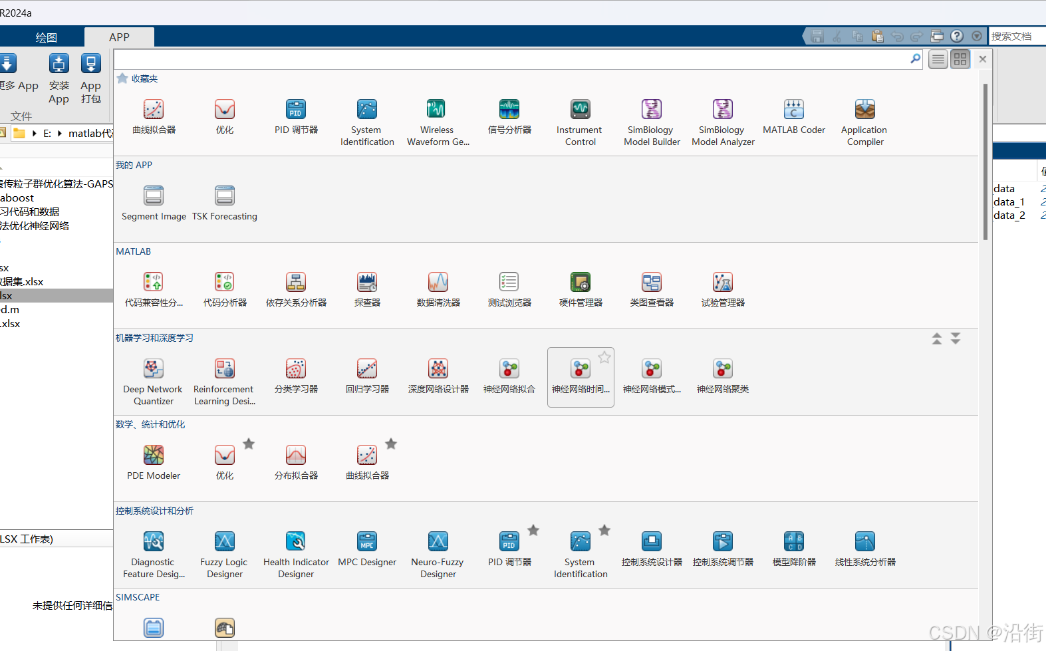Open the 数据清洗器 app

click(438, 289)
